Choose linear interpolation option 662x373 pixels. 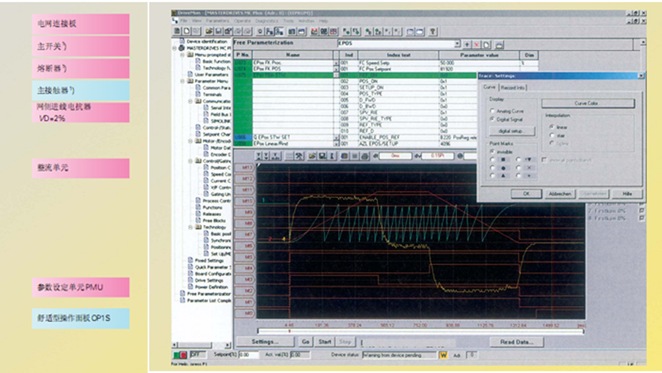click(x=552, y=127)
